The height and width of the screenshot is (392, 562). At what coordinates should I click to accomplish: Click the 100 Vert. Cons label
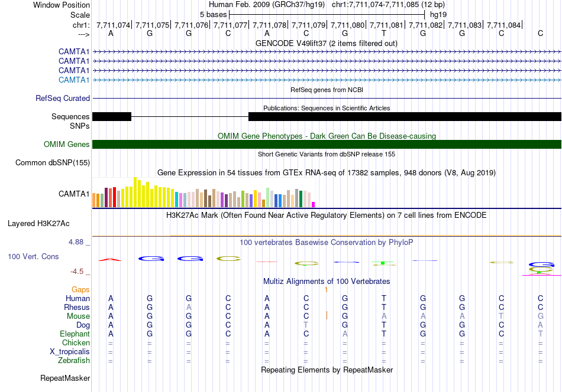[x=33, y=256]
